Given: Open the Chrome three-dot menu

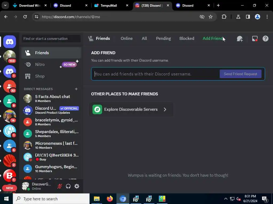Looking at the screenshot, I should (267, 17).
